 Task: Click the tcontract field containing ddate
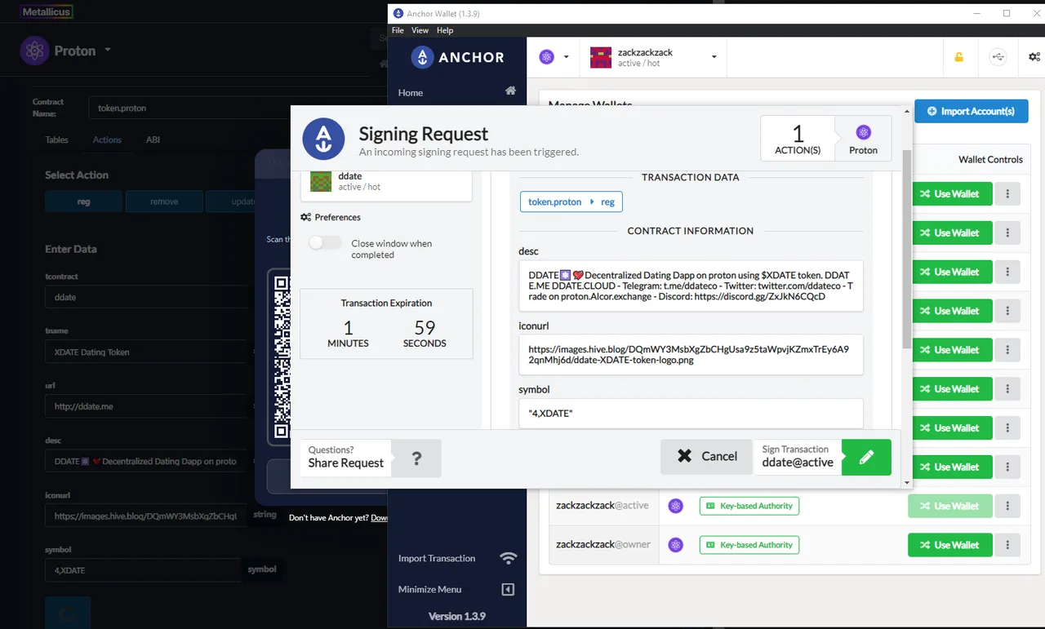point(146,297)
